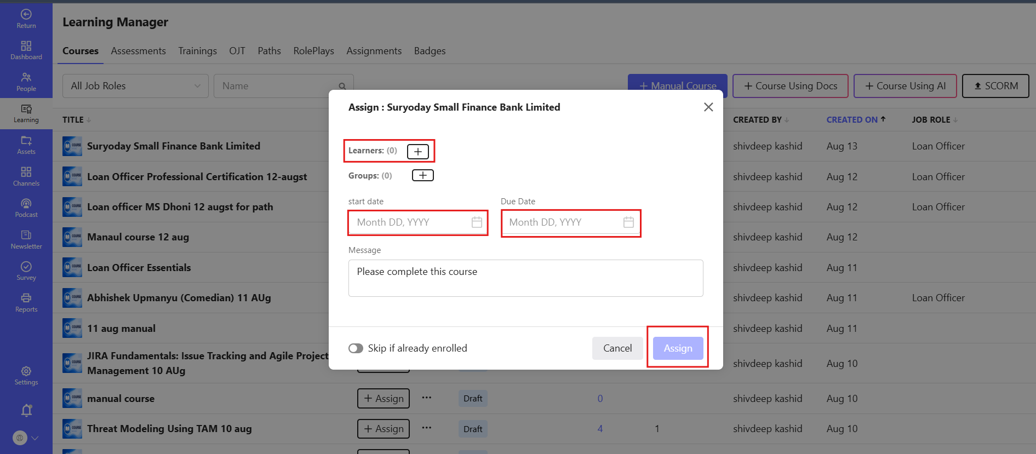Click the search magnifier in Name field
The width and height of the screenshot is (1036, 454).
pos(342,87)
